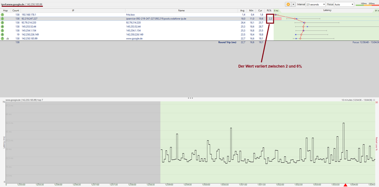Open the dropdown arrow beside the pause button
The width and height of the screenshot is (379, 187).
tap(293, 4)
